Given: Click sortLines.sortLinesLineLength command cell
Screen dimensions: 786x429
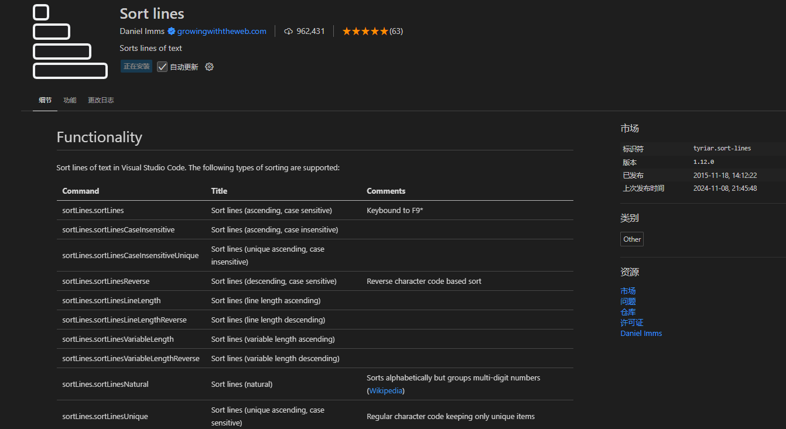Looking at the screenshot, I should [x=112, y=300].
